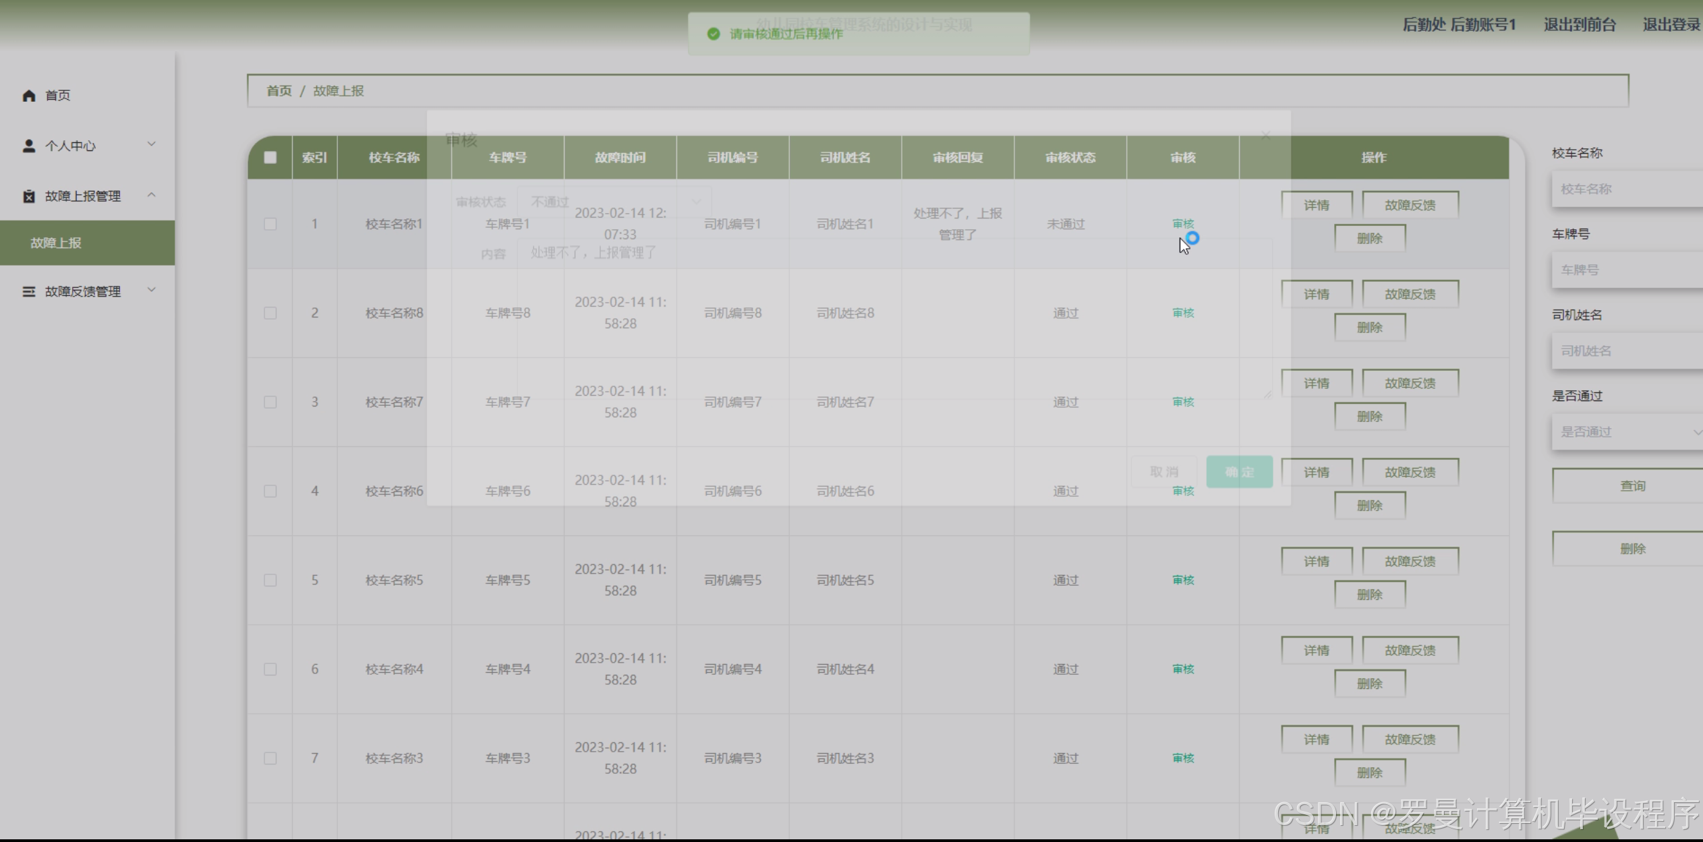Click the person icon beside 个人中心
This screenshot has height=842, width=1703.
tap(28, 146)
